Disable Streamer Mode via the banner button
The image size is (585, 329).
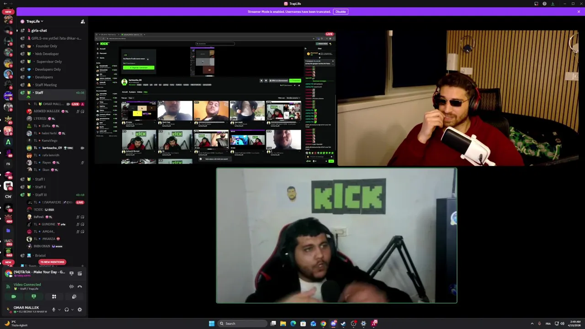340,11
